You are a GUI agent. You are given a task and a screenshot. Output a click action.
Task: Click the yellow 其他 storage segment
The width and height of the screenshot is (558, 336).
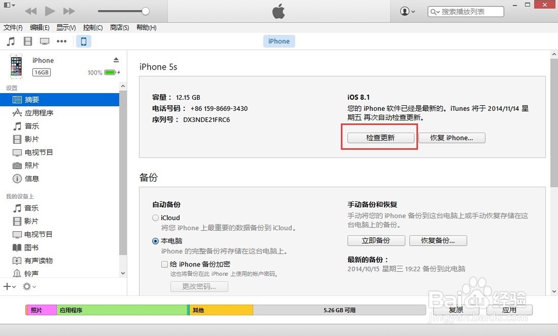coord(221,310)
